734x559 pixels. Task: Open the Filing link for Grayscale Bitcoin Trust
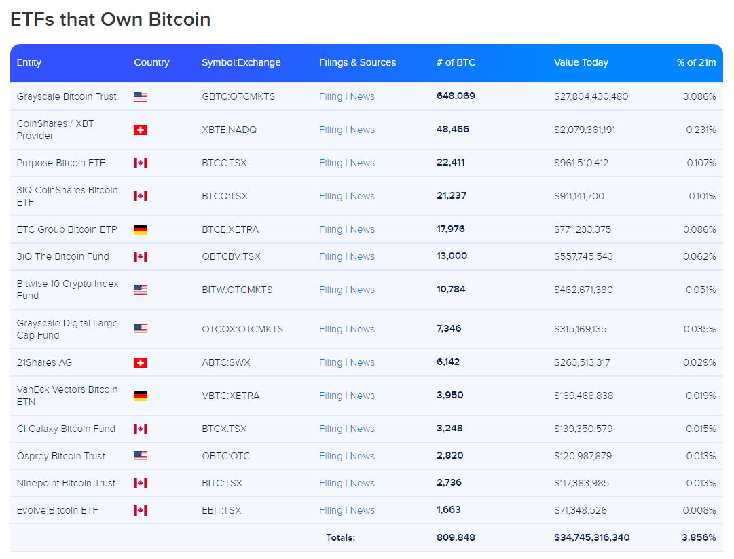(331, 97)
